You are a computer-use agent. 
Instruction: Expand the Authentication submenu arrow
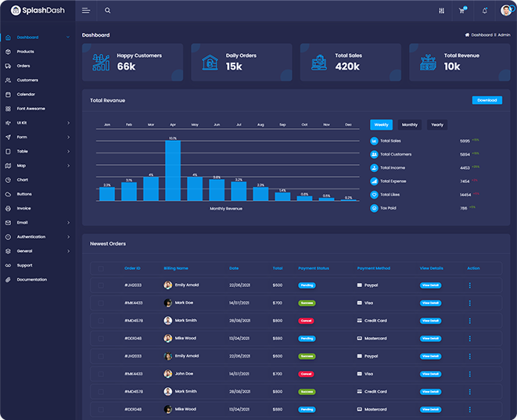tap(68, 237)
